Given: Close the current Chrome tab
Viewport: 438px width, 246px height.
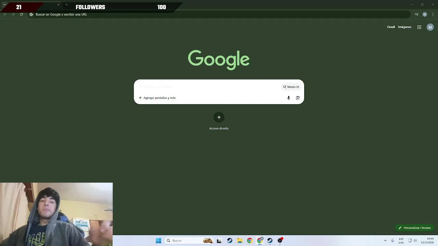Looking at the screenshot, I should pyautogui.click(x=58, y=5).
